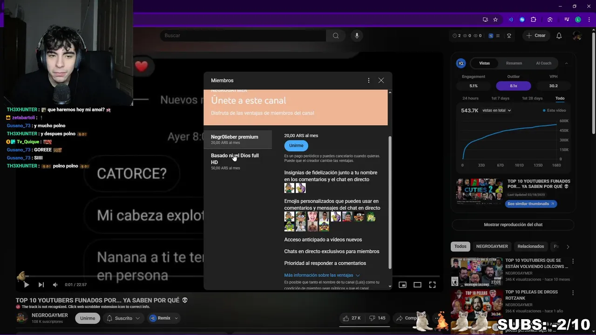The height and width of the screenshot is (335, 596).
Task: Click the sound waves extension icon
Action: click(511, 20)
